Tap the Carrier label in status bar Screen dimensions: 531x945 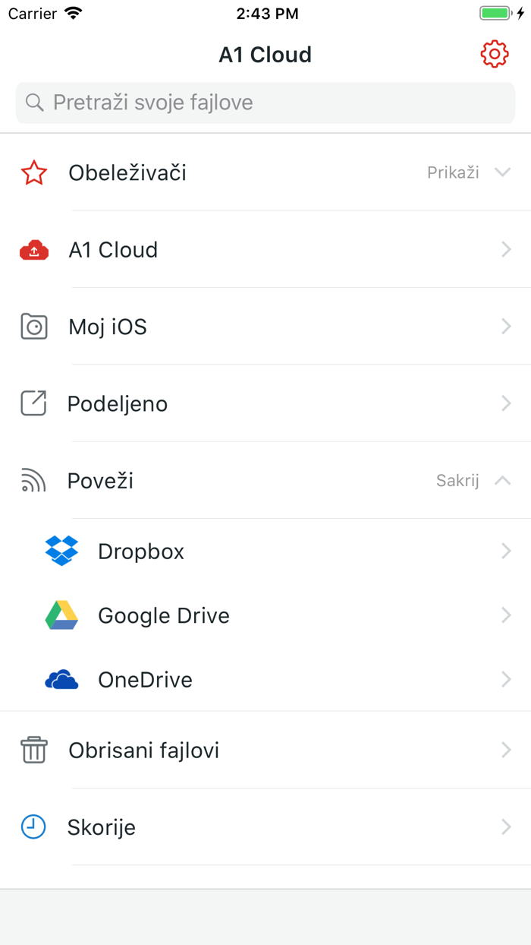33,14
